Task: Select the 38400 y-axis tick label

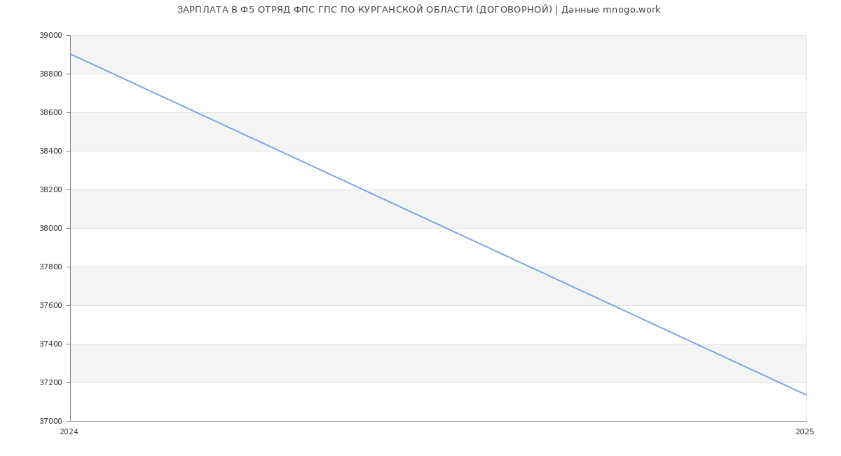Action: [x=50, y=152]
